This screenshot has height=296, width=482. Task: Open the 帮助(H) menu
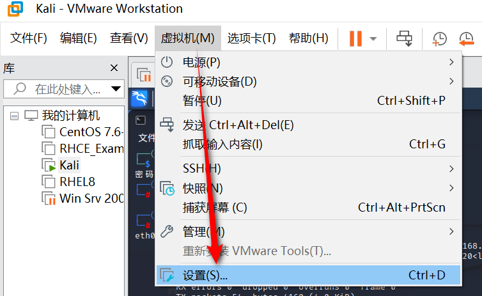(x=309, y=38)
